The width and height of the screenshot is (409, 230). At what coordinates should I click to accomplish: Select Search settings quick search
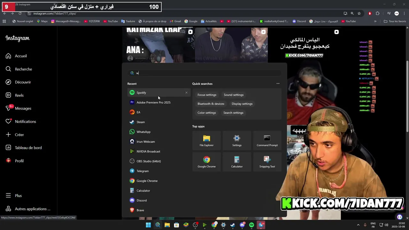(x=233, y=113)
